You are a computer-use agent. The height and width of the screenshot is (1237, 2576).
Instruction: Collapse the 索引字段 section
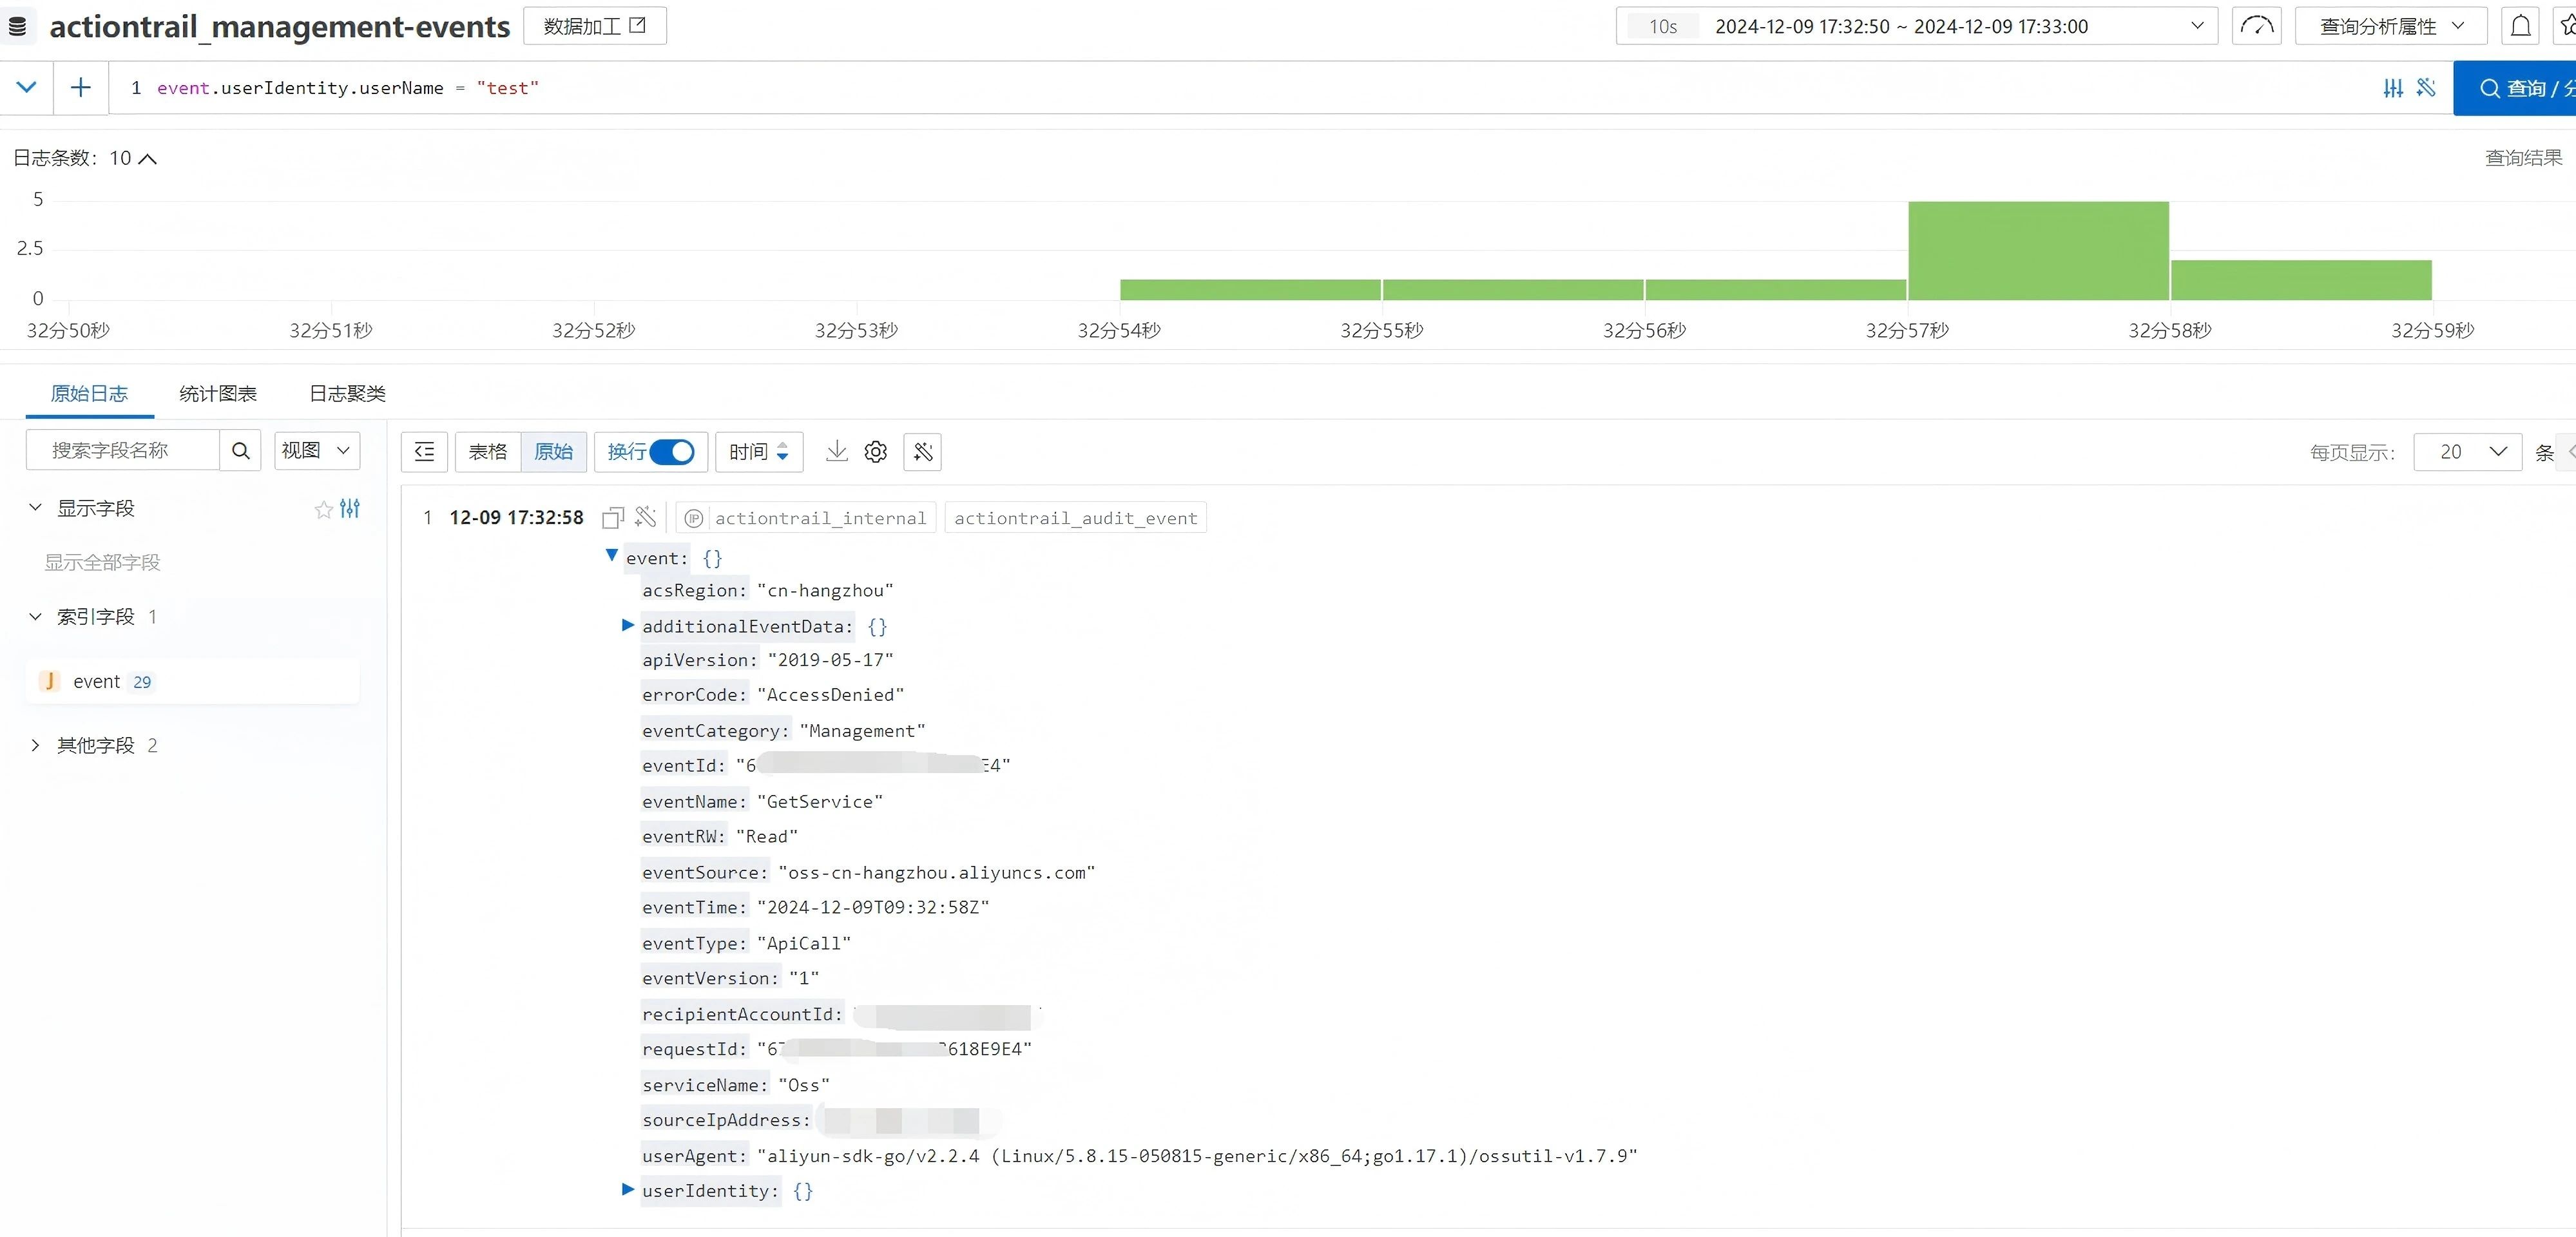point(35,617)
